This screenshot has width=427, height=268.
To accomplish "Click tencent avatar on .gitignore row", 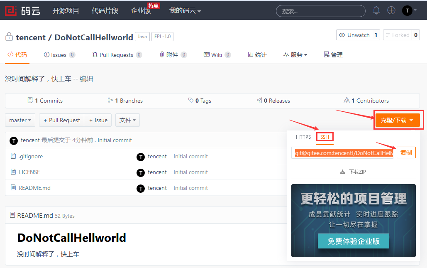I will (141, 157).
